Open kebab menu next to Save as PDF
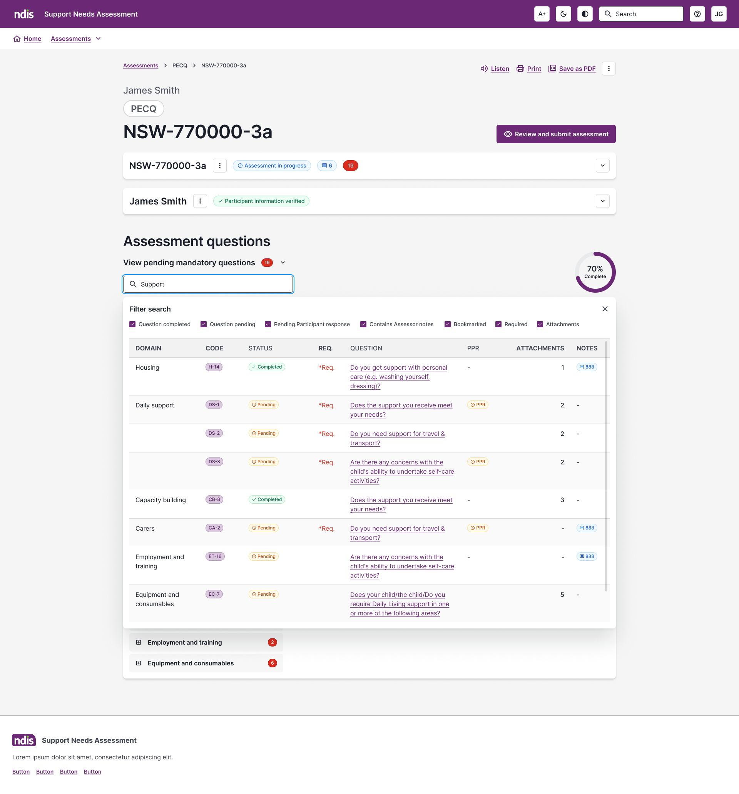This screenshot has width=739, height=794. pyautogui.click(x=609, y=69)
